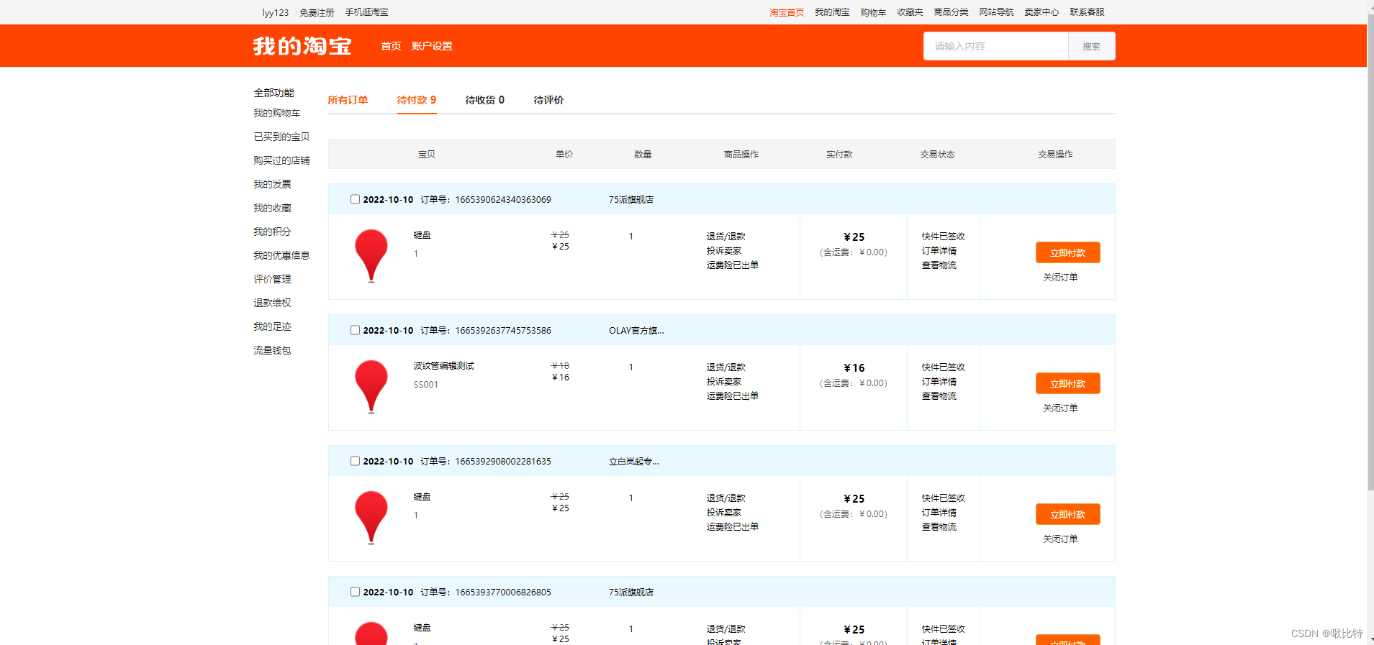Click 立即付款 for first 键盘 order
This screenshot has height=645, width=1374.
pos(1067,252)
